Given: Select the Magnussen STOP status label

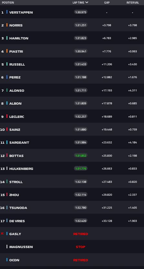Looking at the screenshot, I should point(81,247).
